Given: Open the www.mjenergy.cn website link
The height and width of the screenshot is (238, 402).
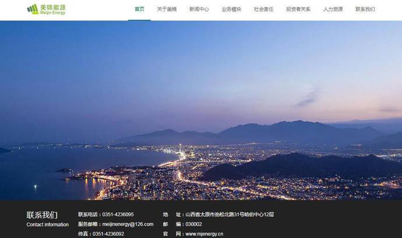Looking at the screenshot, I should [x=204, y=234].
